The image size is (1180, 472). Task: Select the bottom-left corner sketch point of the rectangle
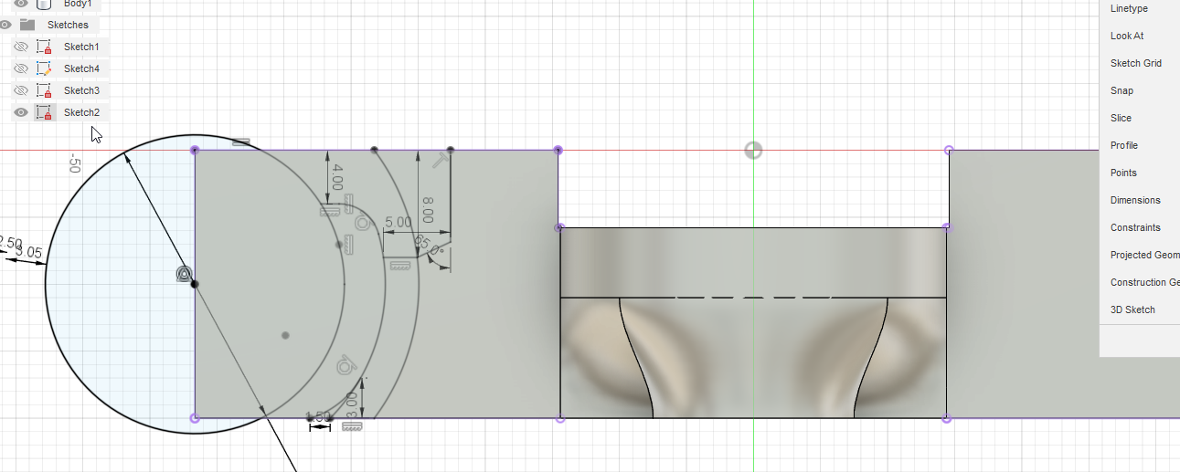[x=194, y=418]
